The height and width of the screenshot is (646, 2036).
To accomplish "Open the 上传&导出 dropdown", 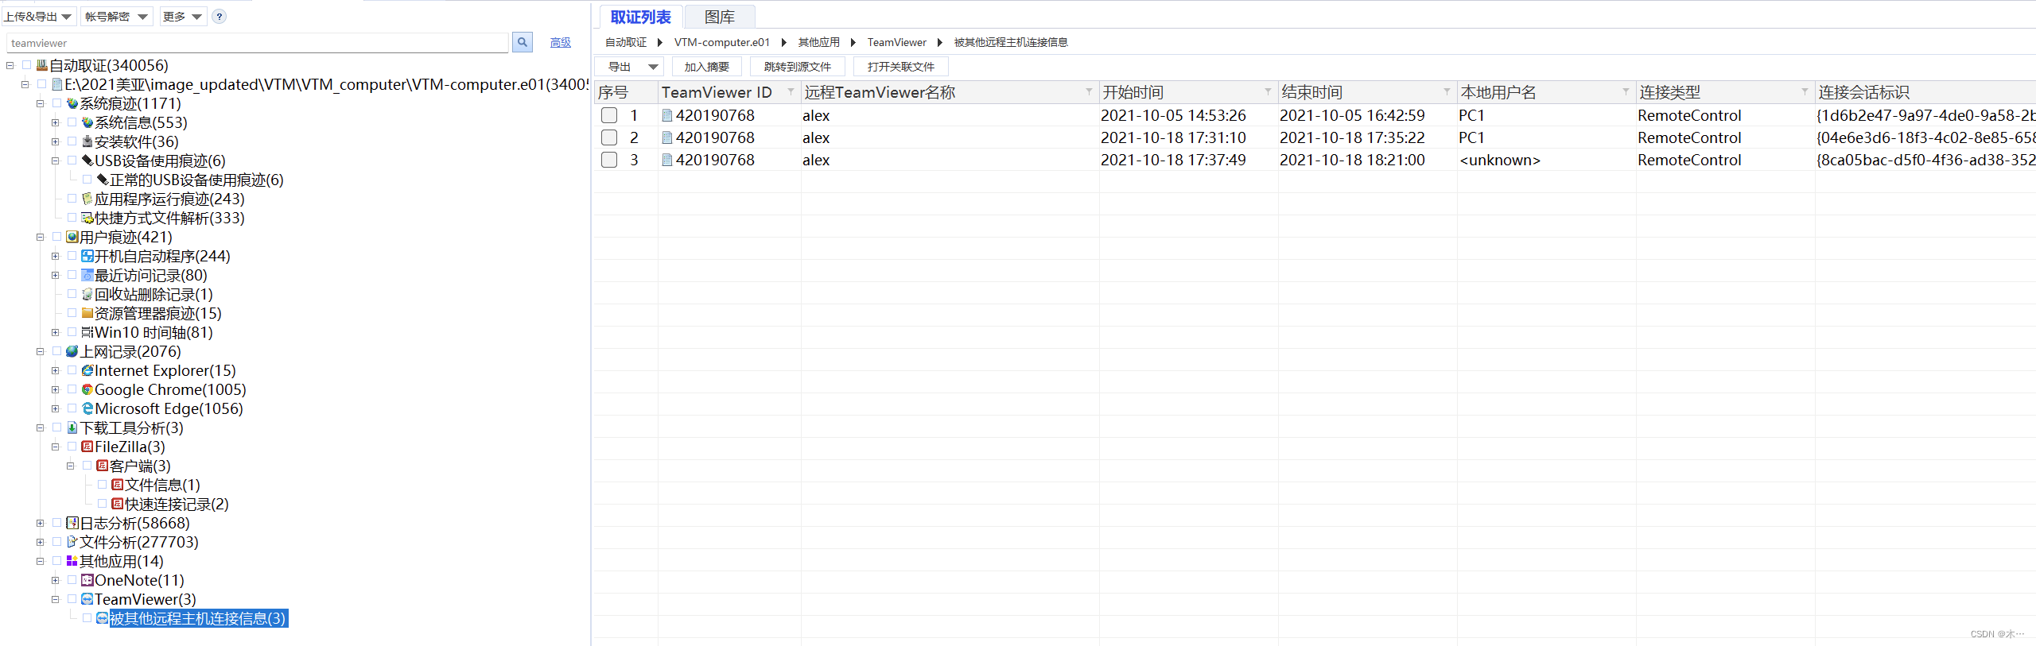I will coord(38,17).
